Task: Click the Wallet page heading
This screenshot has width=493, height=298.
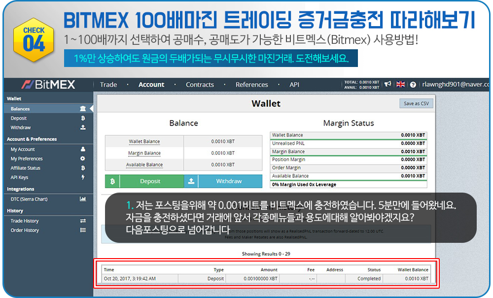Action: (x=266, y=103)
